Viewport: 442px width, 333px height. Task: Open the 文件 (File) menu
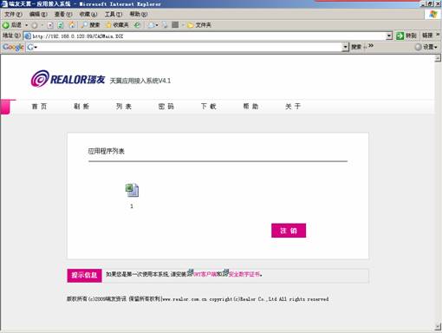coord(13,14)
